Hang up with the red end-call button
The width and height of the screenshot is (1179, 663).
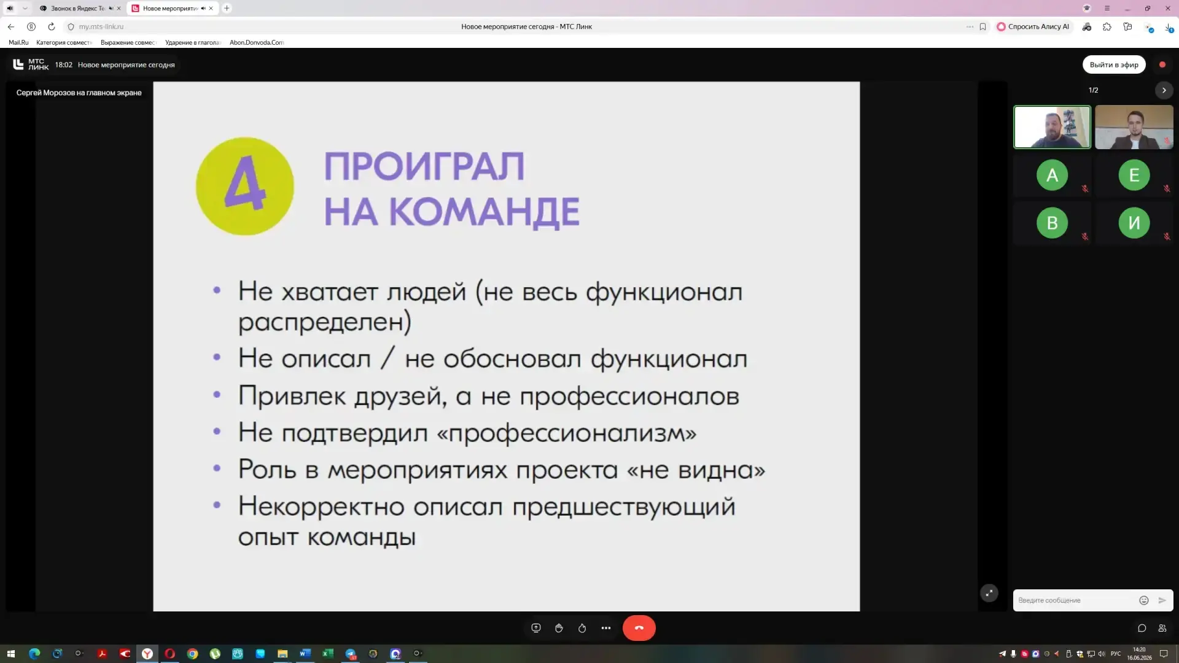[639, 628]
